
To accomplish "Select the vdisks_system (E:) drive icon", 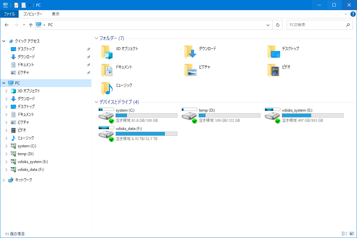I will (x=273, y=115).
